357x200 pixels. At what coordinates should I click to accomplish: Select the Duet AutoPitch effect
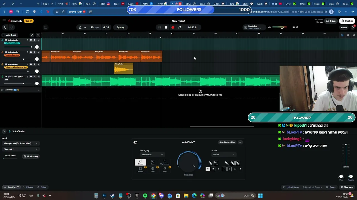153,162
